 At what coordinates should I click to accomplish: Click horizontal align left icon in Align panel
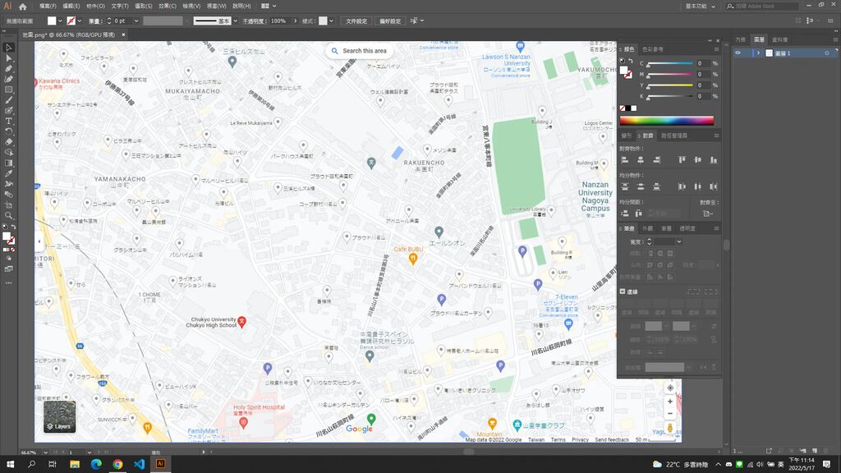click(625, 160)
